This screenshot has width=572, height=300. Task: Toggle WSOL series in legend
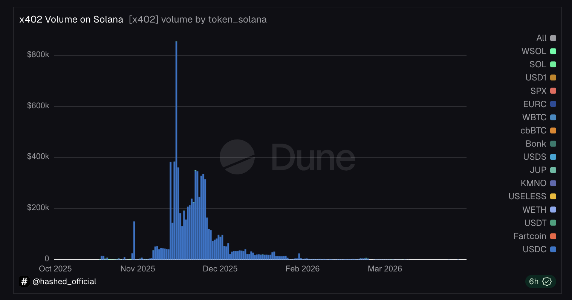[539, 51]
